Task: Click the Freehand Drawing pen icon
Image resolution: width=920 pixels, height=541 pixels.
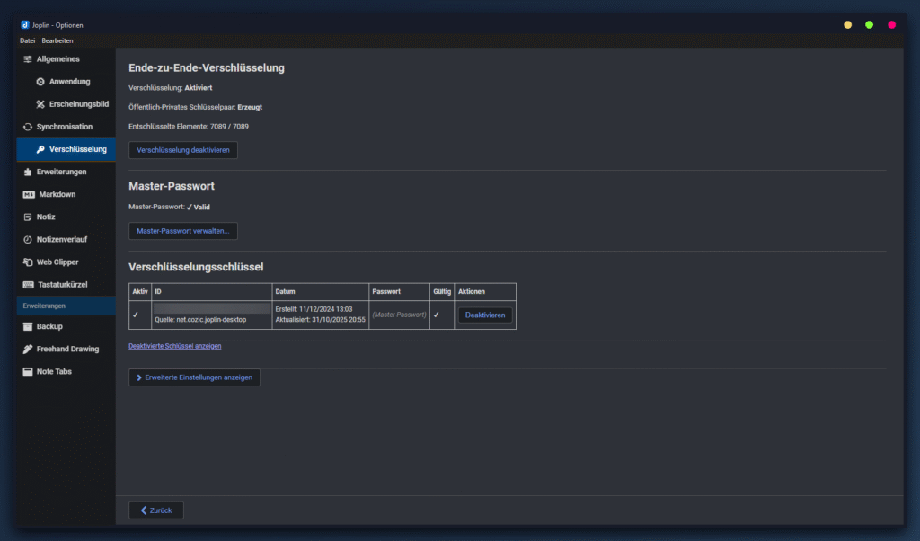Action: coord(28,349)
